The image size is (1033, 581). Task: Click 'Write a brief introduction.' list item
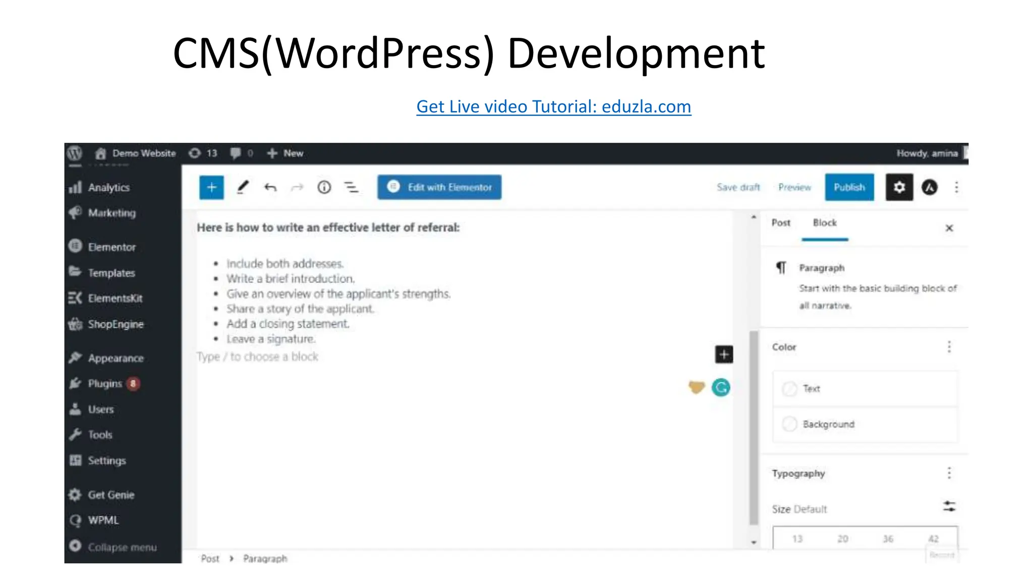pyautogui.click(x=291, y=279)
